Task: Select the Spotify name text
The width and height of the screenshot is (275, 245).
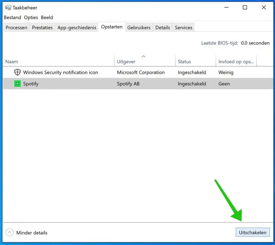Action: (x=31, y=84)
